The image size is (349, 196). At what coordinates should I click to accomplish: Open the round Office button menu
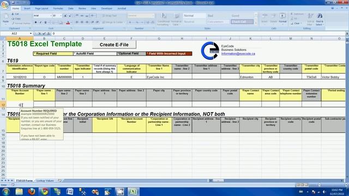pos(5,5)
